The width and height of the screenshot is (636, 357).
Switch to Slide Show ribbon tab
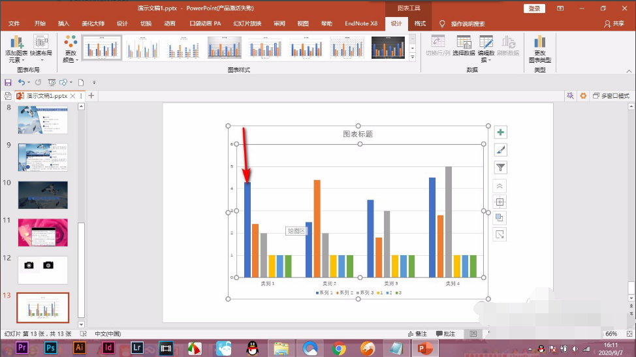(247, 23)
